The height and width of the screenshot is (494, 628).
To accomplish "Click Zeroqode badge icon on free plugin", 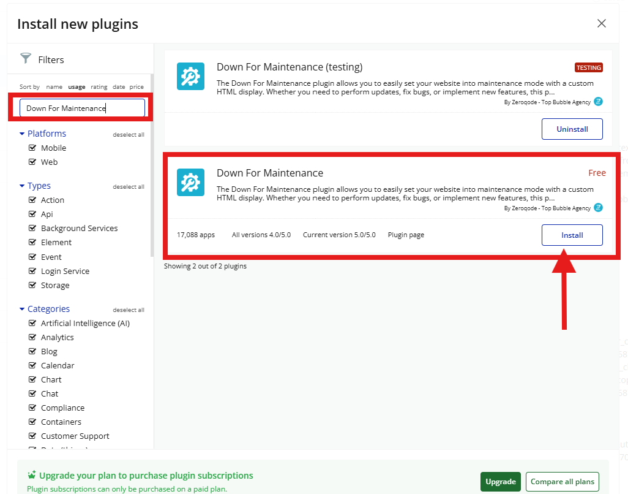I will point(598,207).
